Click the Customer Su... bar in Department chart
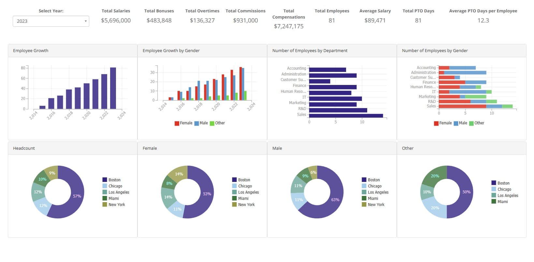 320,81
